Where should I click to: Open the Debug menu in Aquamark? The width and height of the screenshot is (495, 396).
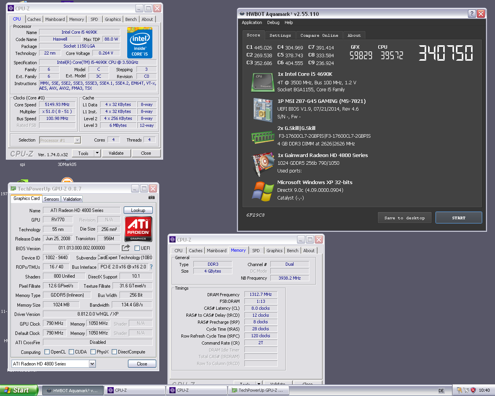(x=273, y=22)
